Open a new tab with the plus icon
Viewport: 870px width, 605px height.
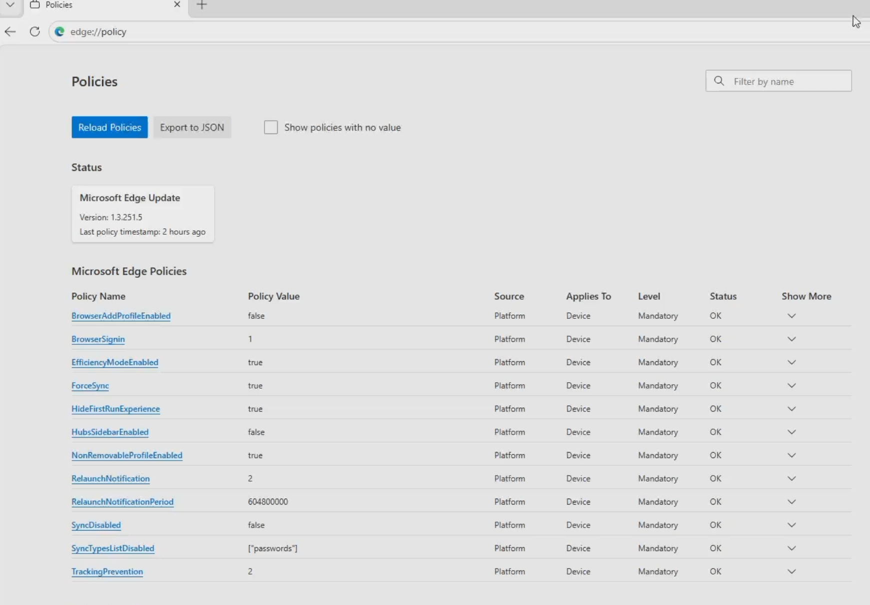tap(201, 5)
